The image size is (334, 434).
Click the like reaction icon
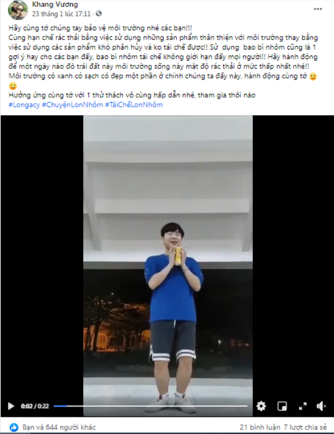[14, 427]
